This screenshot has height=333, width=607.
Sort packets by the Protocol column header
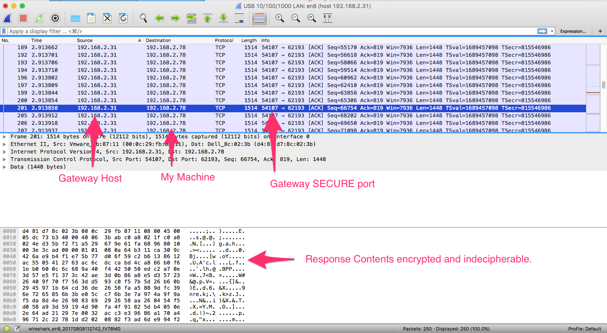(224, 40)
